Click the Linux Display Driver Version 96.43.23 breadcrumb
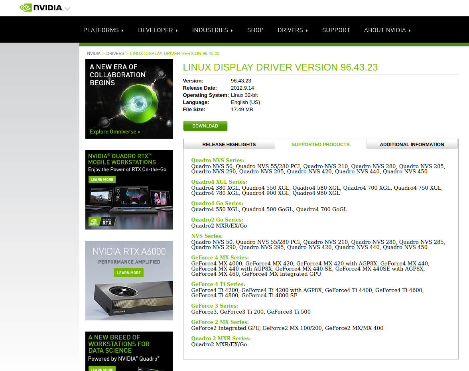 175,53
